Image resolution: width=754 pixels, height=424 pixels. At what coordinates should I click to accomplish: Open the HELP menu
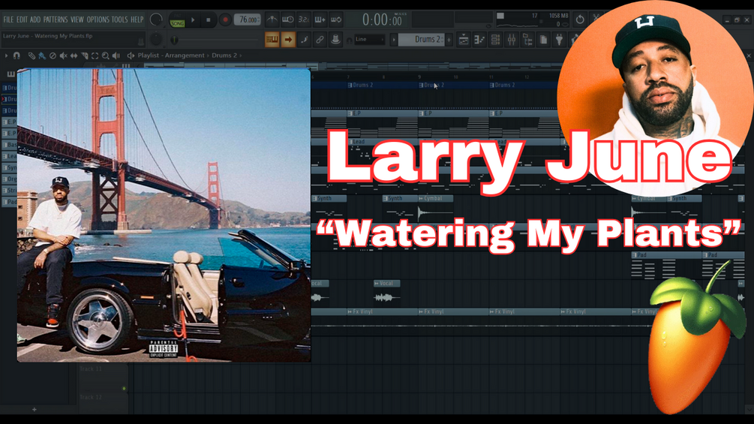coord(137,20)
